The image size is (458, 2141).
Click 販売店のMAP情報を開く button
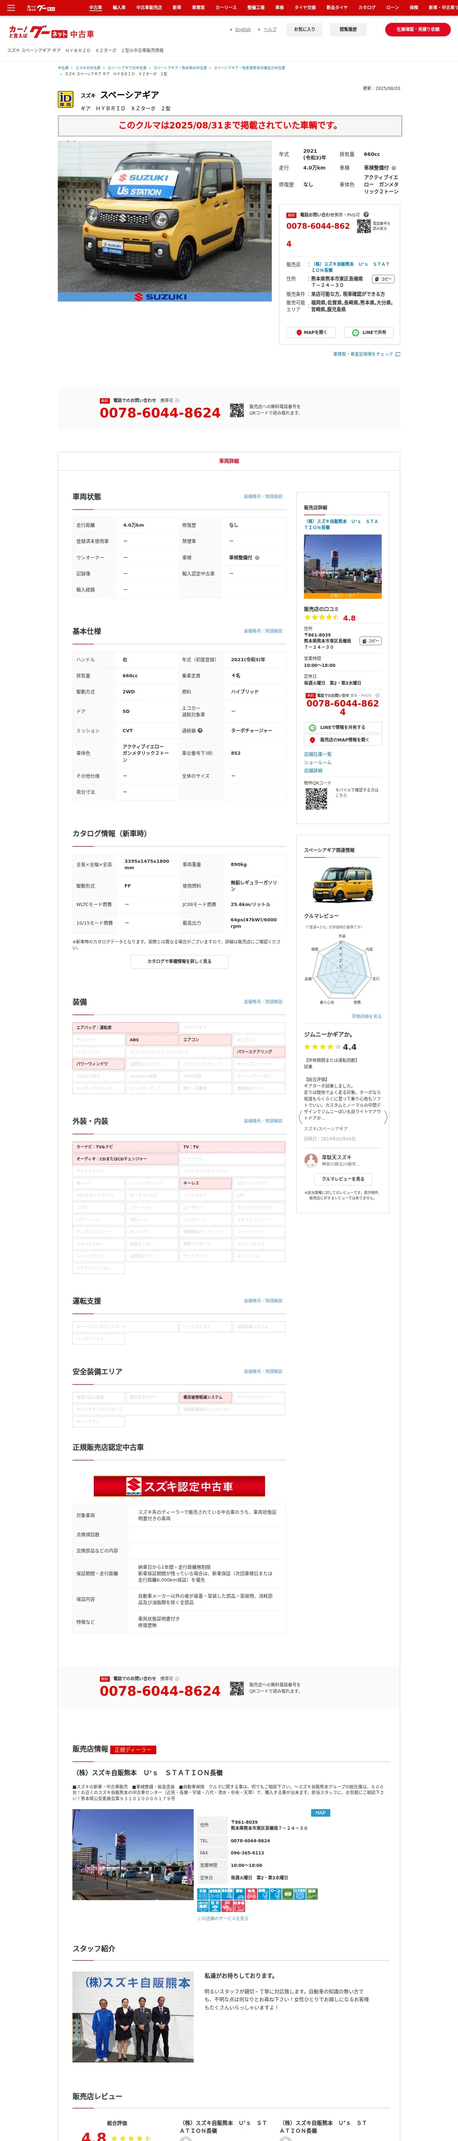(342, 740)
